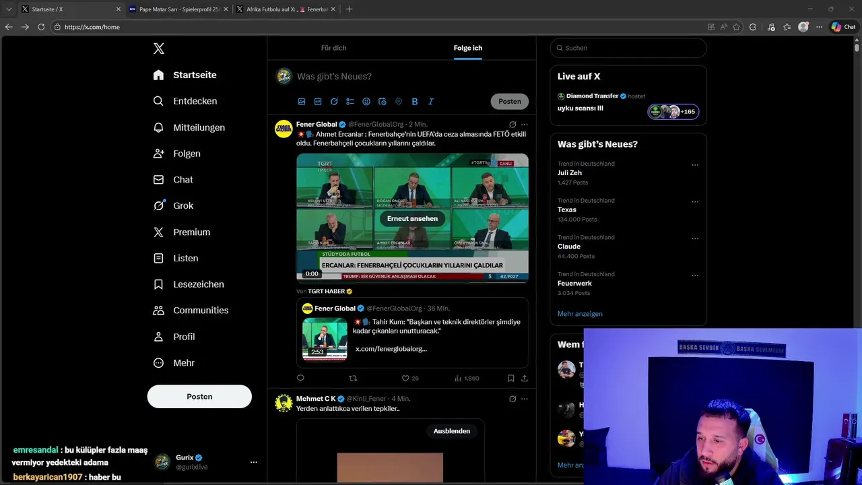Share the Fener Global post
Screen dimensions: 862x485
tap(525, 379)
